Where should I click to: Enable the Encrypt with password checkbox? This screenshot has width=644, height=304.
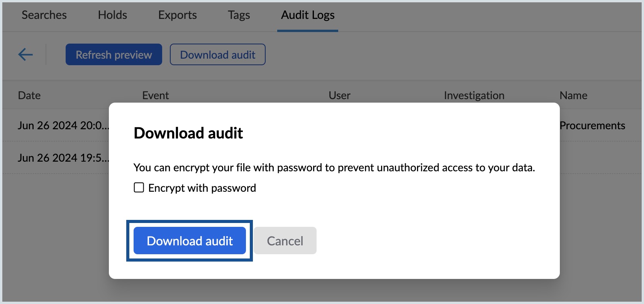click(139, 187)
